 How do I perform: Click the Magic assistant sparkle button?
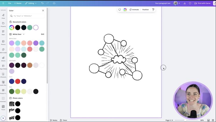pos(3,118)
